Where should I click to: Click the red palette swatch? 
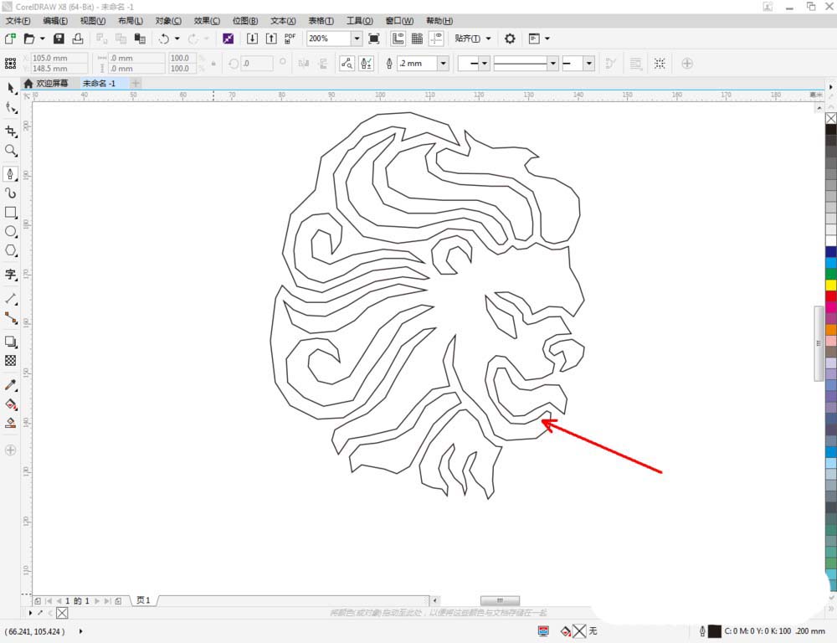coord(831,296)
